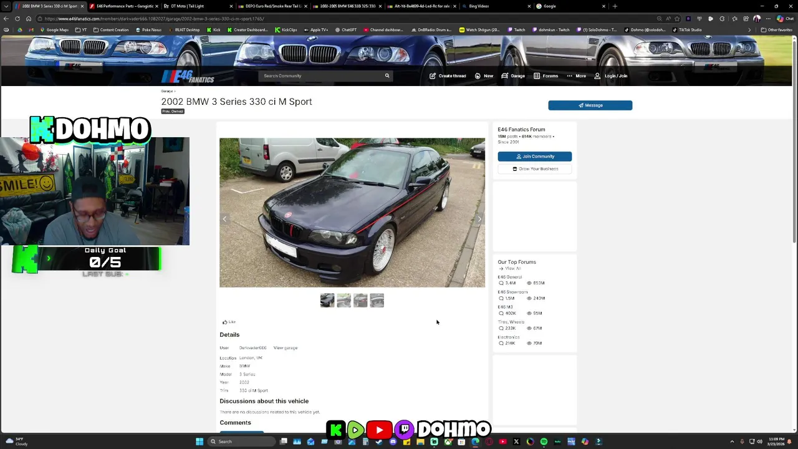Open Spotify from the taskbar

coord(544,442)
